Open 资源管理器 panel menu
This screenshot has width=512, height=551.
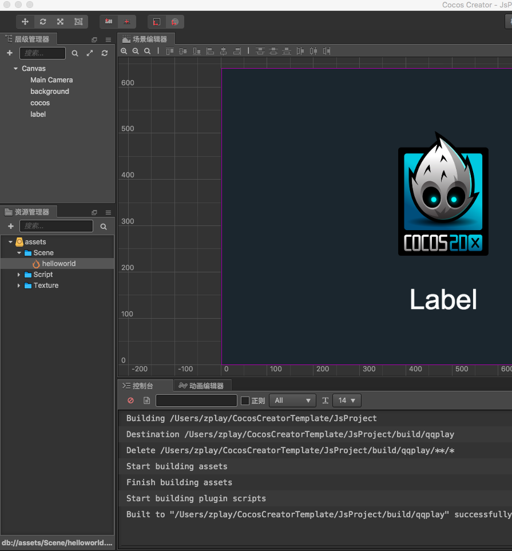(108, 213)
